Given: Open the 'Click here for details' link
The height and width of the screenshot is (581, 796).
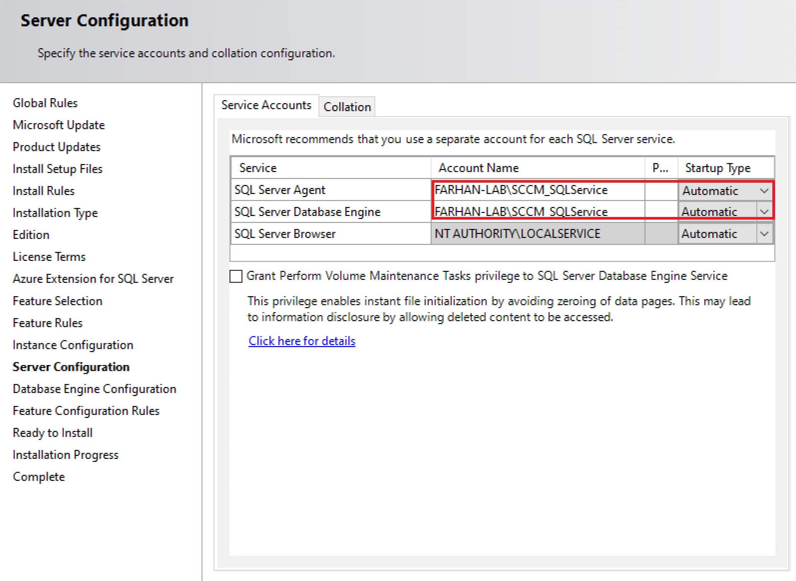Looking at the screenshot, I should 302,341.
